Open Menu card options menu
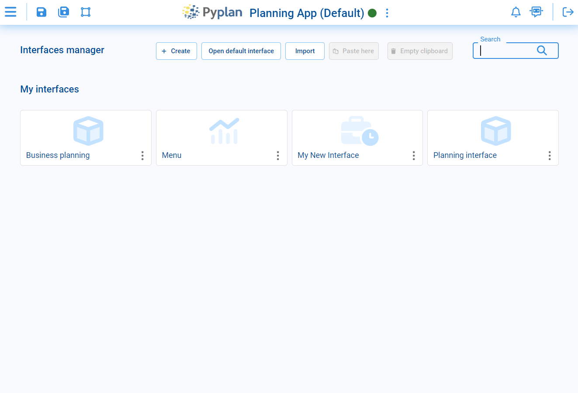This screenshot has height=393, width=578. click(x=278, y=156)
